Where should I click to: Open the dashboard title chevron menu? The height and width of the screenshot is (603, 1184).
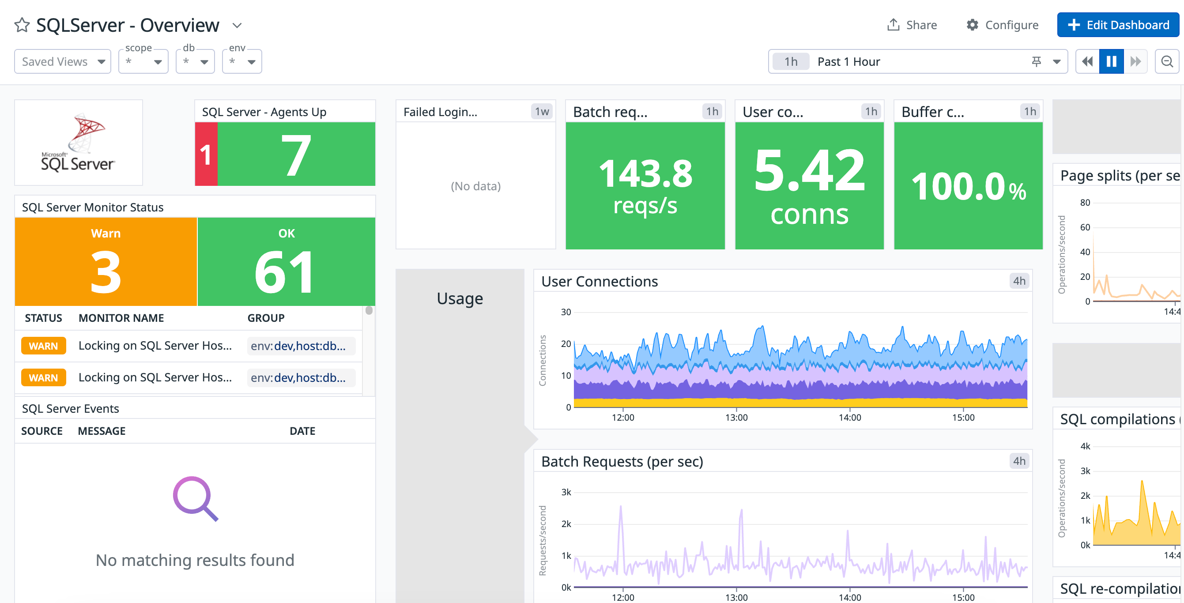click(237, 25)
